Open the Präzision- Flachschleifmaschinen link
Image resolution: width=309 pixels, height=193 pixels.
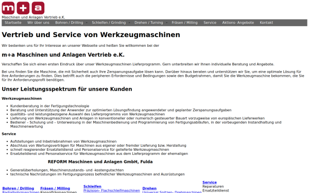tap(112, 190)
